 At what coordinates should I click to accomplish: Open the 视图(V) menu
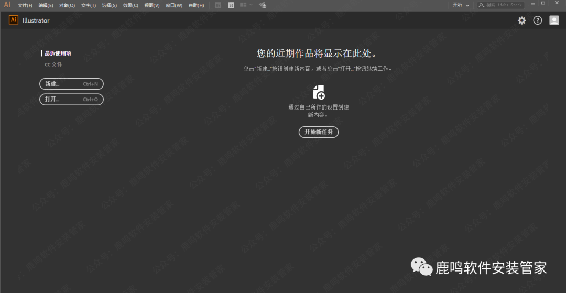tap(151, 5)
